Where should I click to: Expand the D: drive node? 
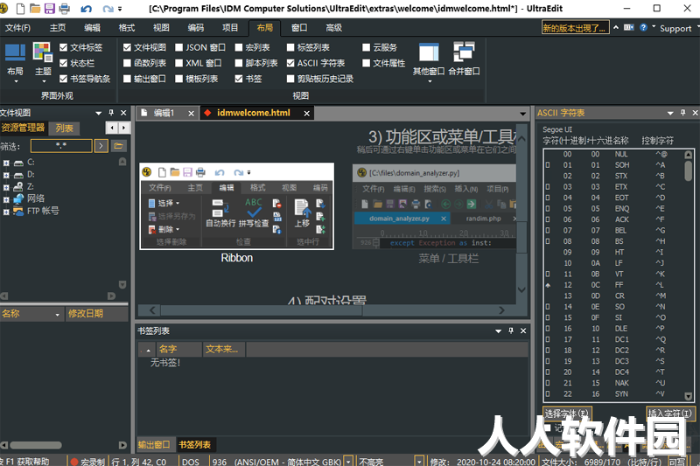coord(6,175)
